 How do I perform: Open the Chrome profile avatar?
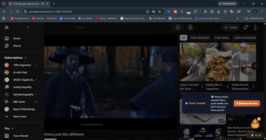tap(255, 11)
